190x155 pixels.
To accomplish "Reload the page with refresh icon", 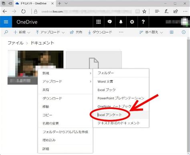I will click(23, 12).
